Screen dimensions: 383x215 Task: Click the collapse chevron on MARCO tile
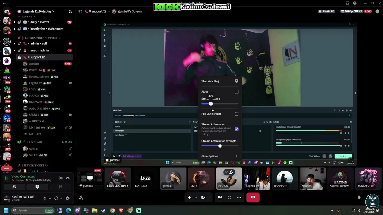pos(226,172)
